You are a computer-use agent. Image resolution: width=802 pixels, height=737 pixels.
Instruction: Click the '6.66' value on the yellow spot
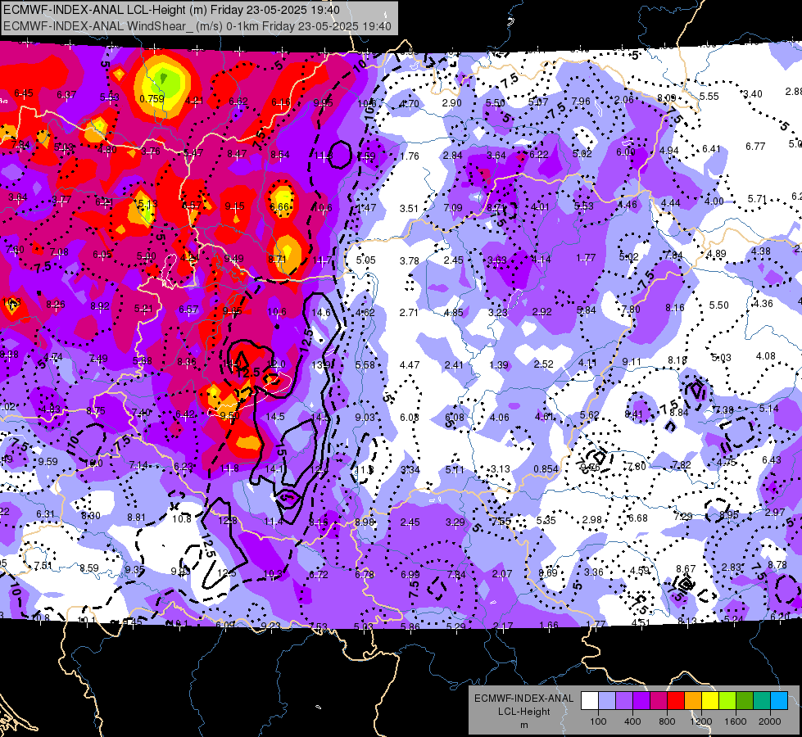[280, 206]
